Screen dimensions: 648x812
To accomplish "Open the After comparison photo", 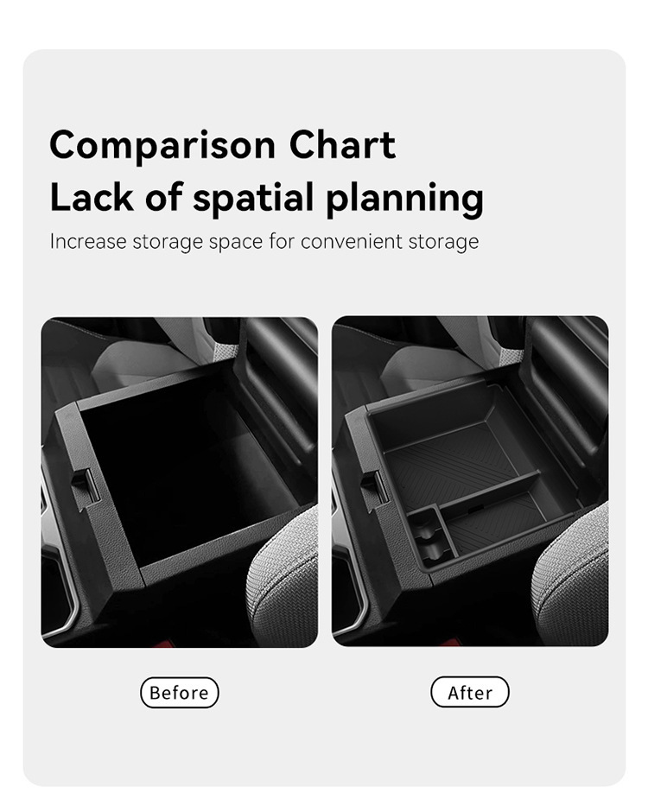I will [x=470, y=481].
